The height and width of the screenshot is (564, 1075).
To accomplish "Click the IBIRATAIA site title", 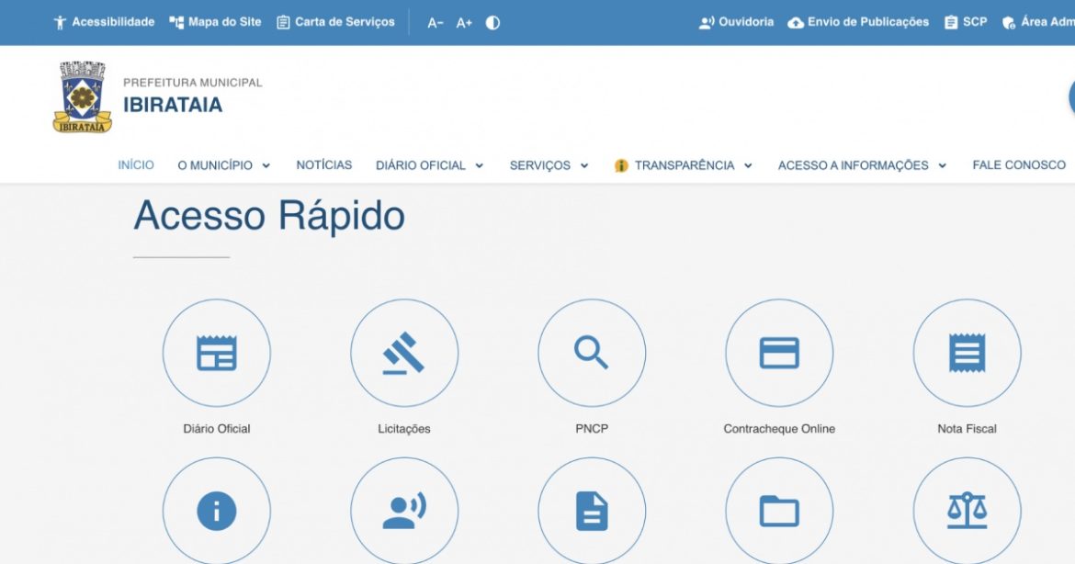I will point(173,105).
